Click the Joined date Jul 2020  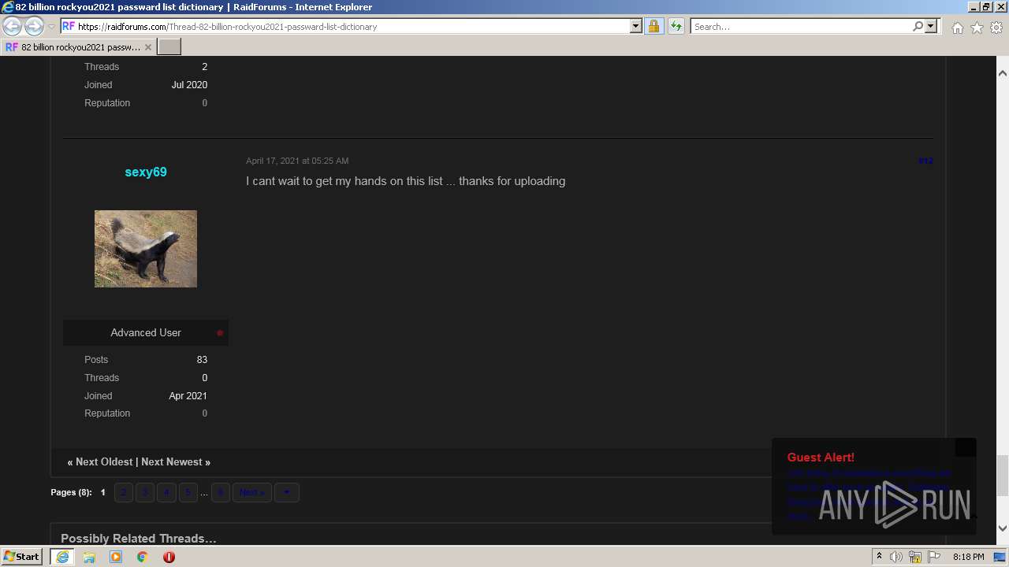tap(189, 85)
